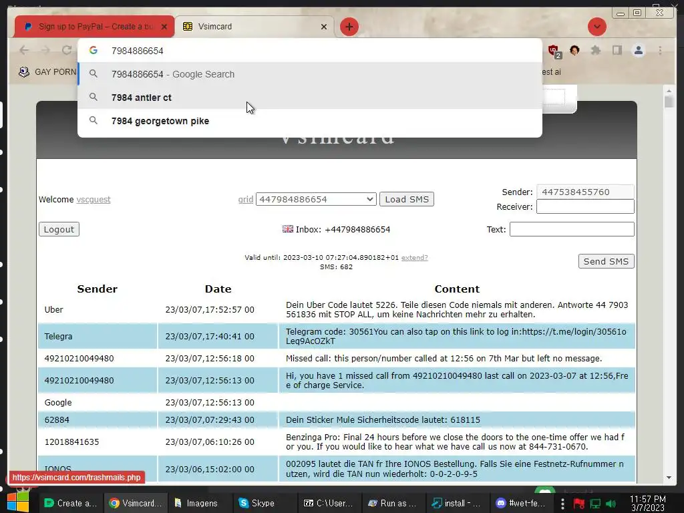Select the 62884 sender cell
The width and height of the screenshot is (684, 513).
tap(98, 419)
